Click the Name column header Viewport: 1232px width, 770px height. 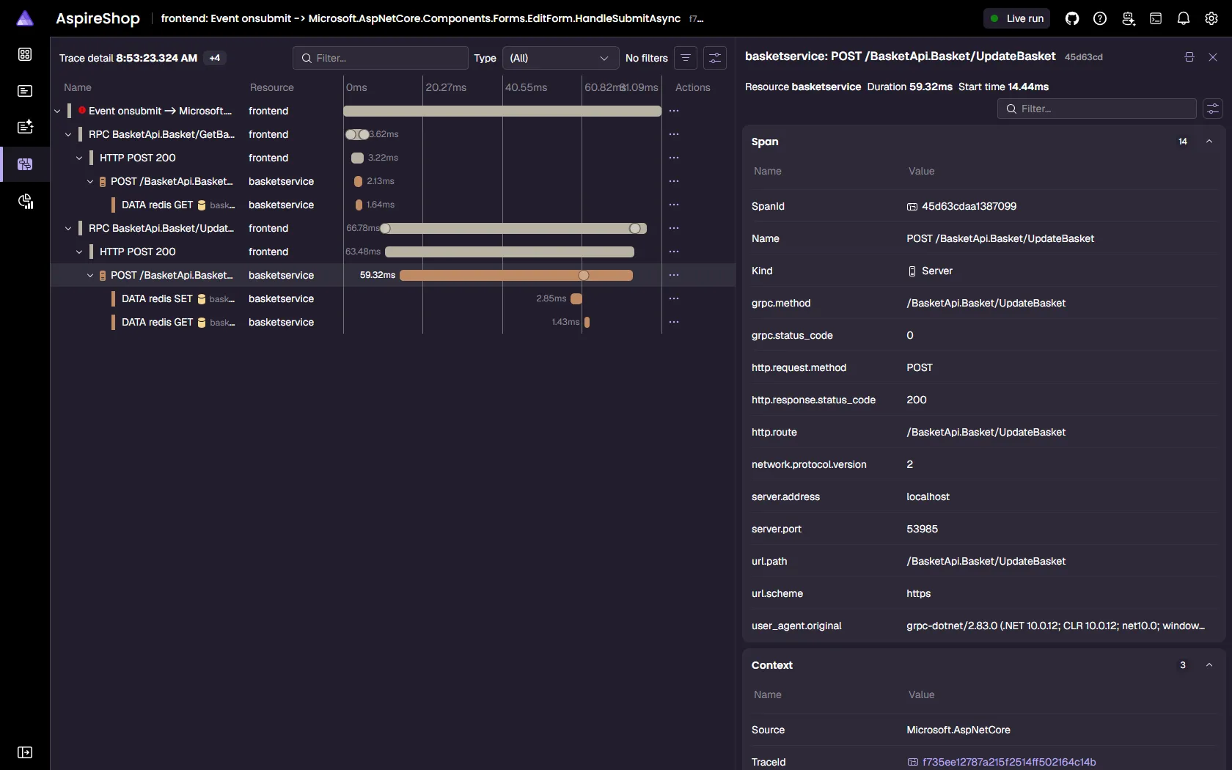[x=78, y=87]
